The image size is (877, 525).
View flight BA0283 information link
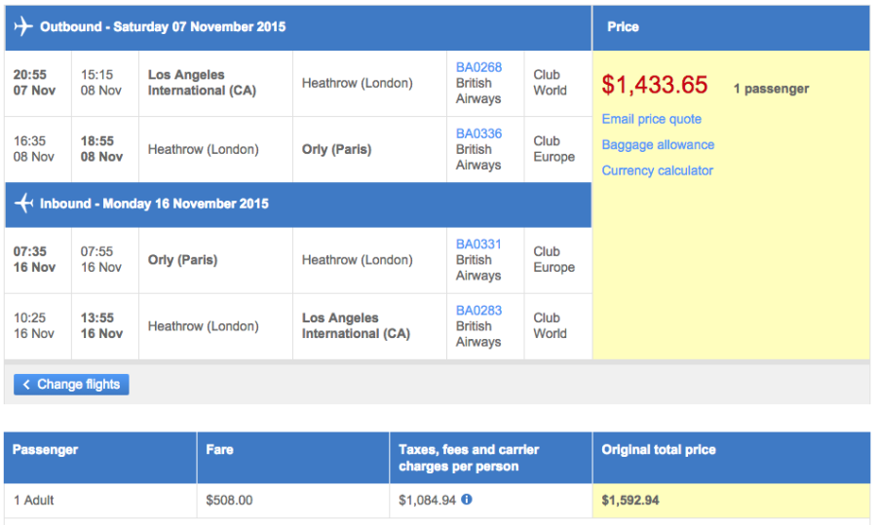click(x=478, y=311)
